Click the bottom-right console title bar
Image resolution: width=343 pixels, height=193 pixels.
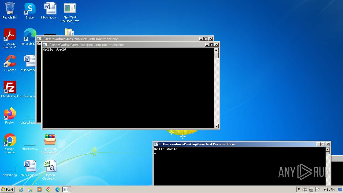(242, 144)
